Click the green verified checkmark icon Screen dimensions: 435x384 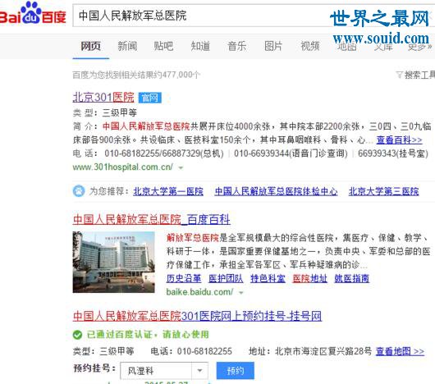point(77,335)
